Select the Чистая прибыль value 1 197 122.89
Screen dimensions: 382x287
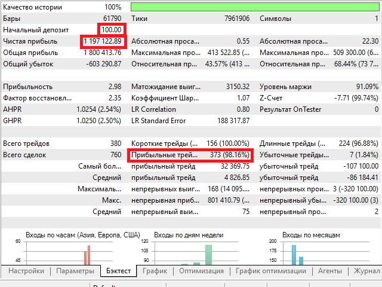pos(103,41)
